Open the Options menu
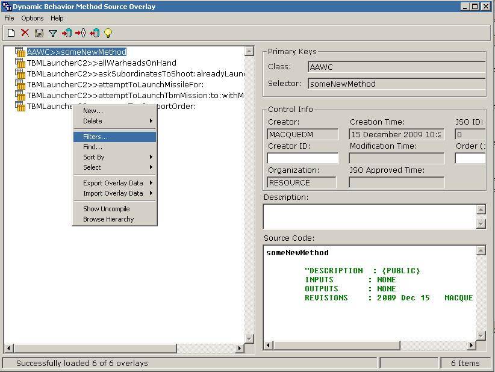Screen dimensions: 495x372 (x=33, y=18)
